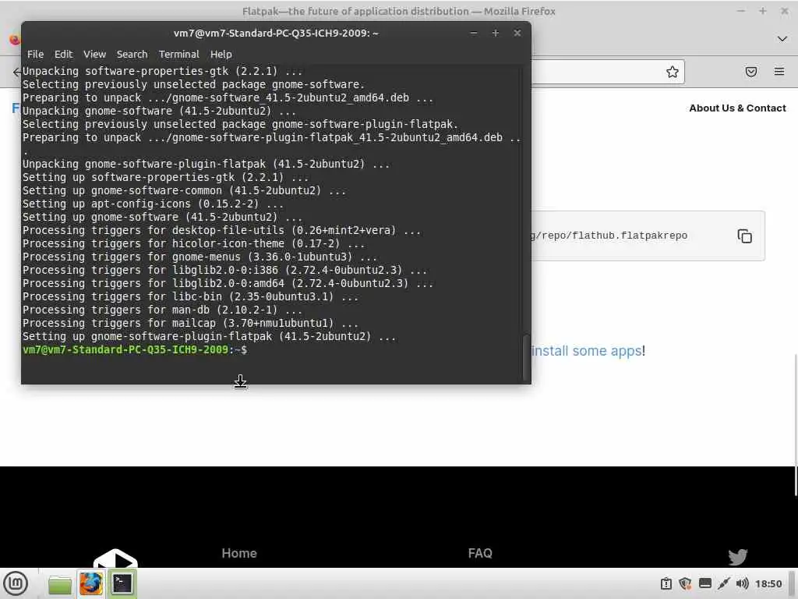Click the terminal vertical scrollbar
The height and width of the screenshot is (599, 798).
click(526, 357)
